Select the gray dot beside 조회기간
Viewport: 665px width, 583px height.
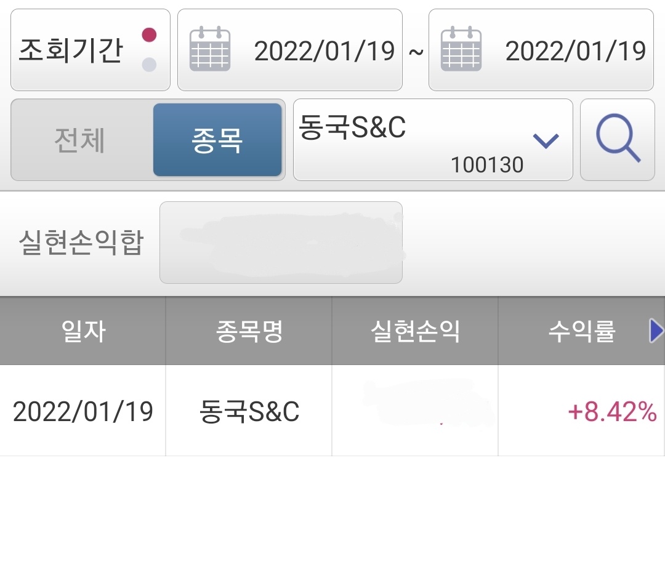pos(149,65)
